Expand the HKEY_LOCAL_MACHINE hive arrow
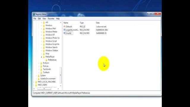The height and width of the screenshot is (107, 190). tap(34, 82)
